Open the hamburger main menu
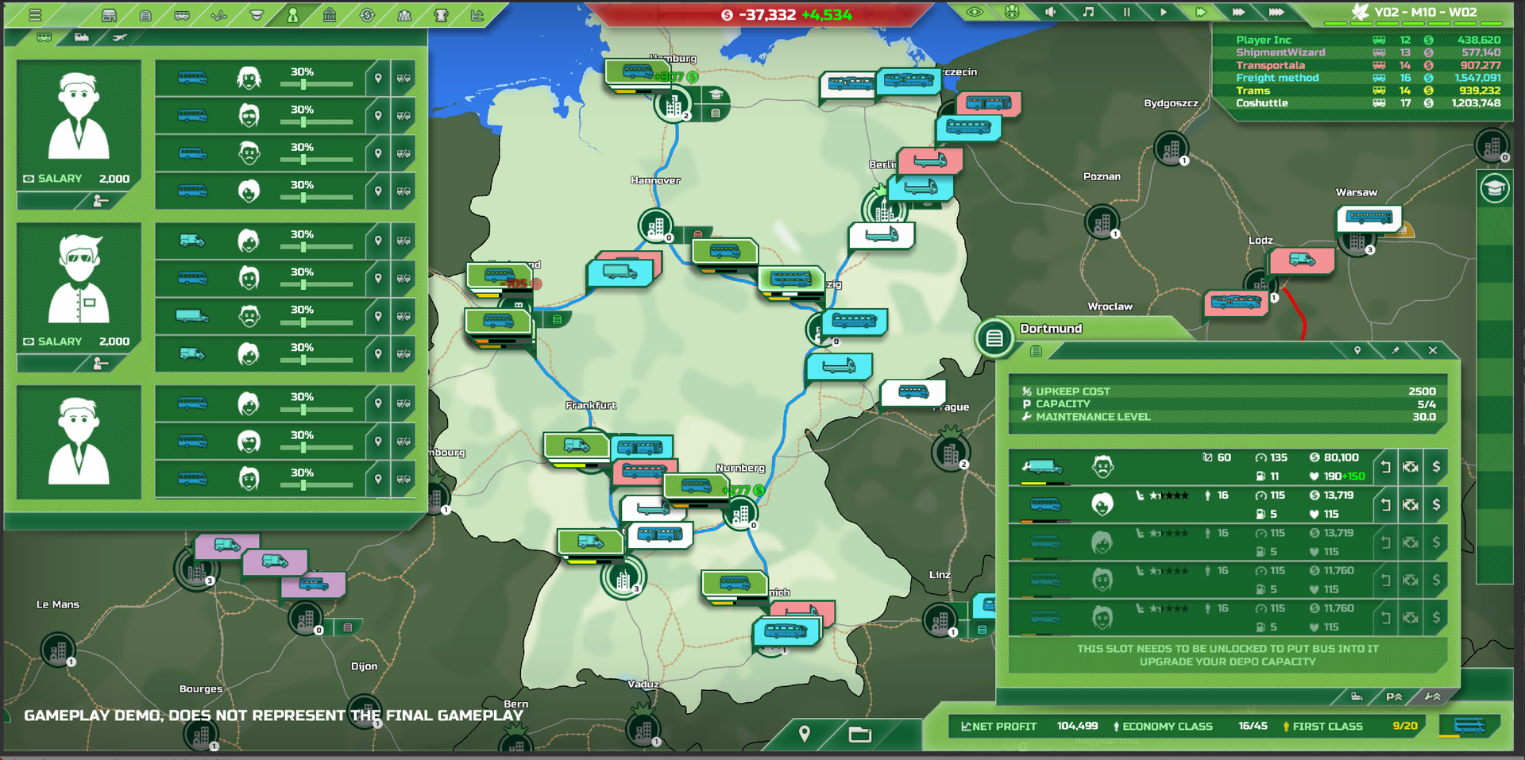This screenshot has height=760, width=1525. 35,14
